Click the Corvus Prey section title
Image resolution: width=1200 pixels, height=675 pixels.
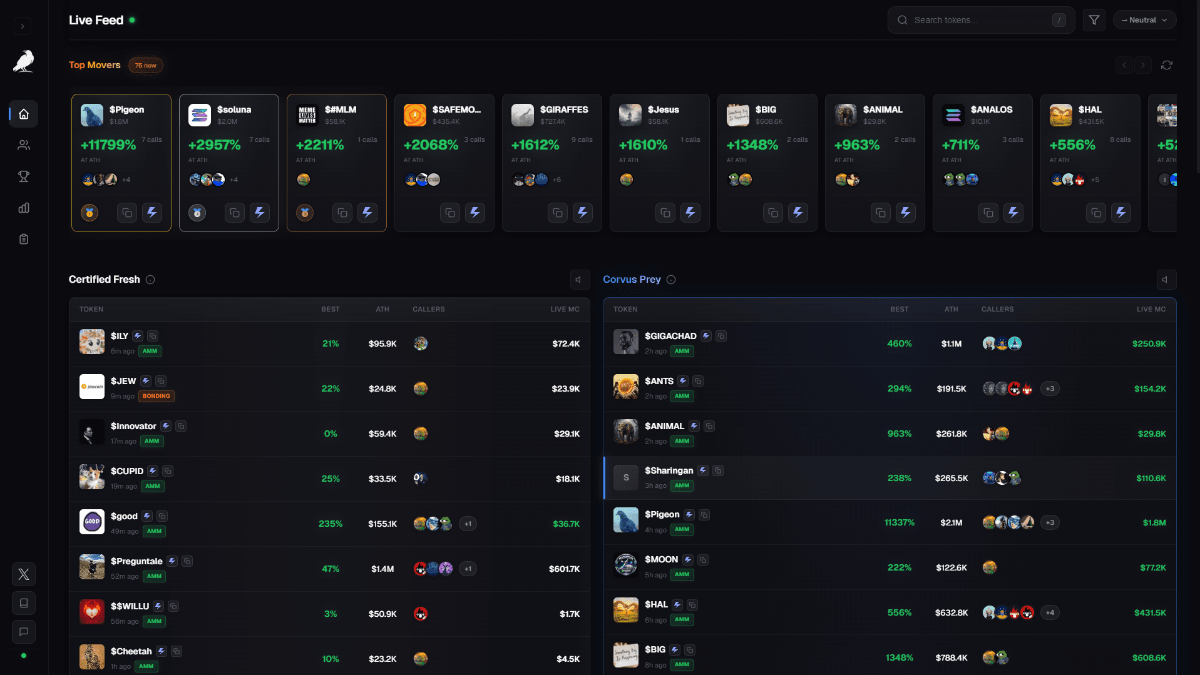631,280
